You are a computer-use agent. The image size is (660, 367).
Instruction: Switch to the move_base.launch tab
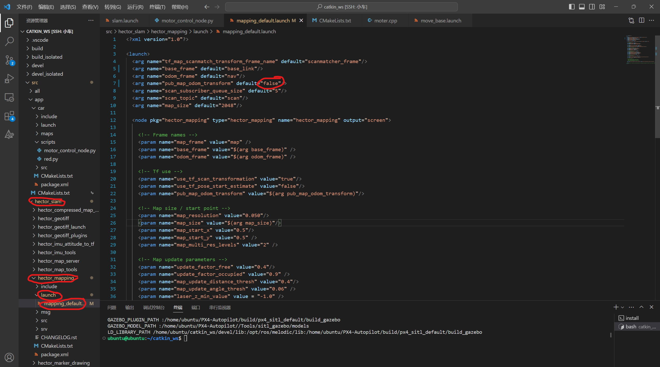tap(441, 21)
